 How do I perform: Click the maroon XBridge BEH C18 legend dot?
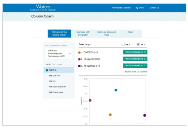click(79, 59)
